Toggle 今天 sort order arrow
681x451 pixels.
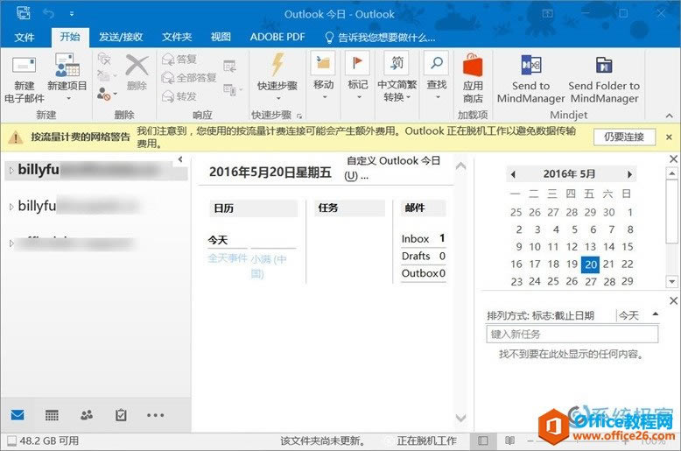point(656,314)
